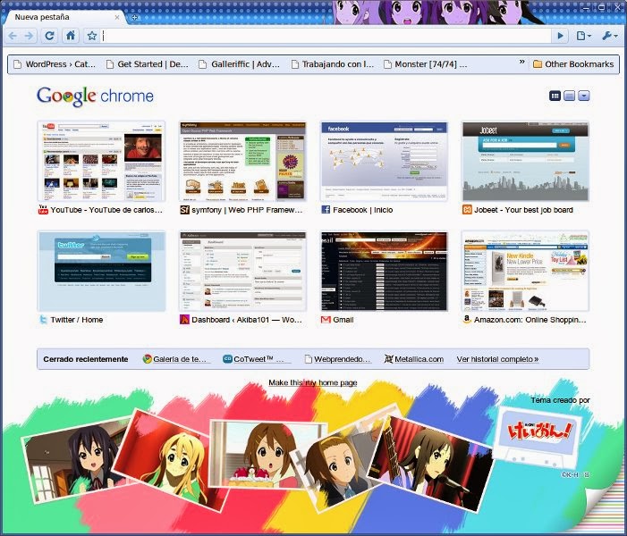Switch to thumbnail grid view
Viewport: 627px width, 536px height.
pos(555,96)
